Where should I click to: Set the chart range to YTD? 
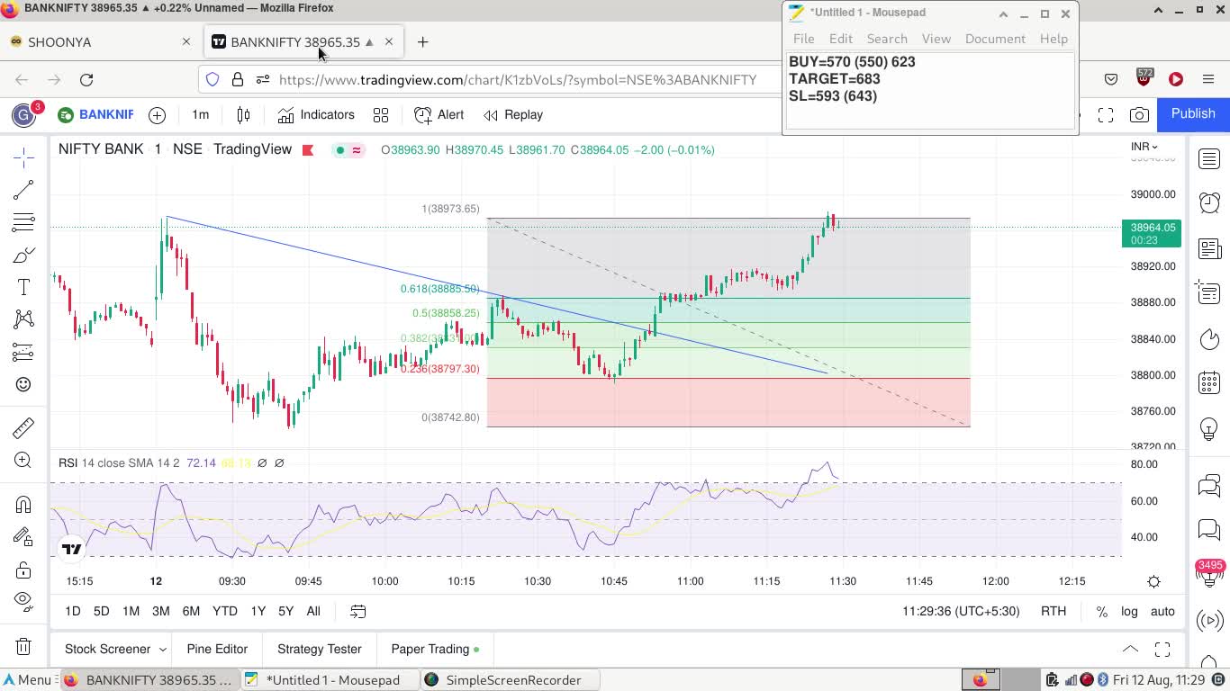pyautogui.click(x=224, y=611)
